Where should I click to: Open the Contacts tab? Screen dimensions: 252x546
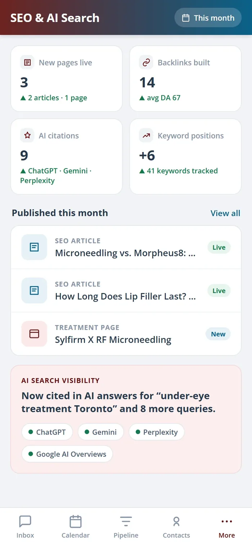click(x=176, y=527)
